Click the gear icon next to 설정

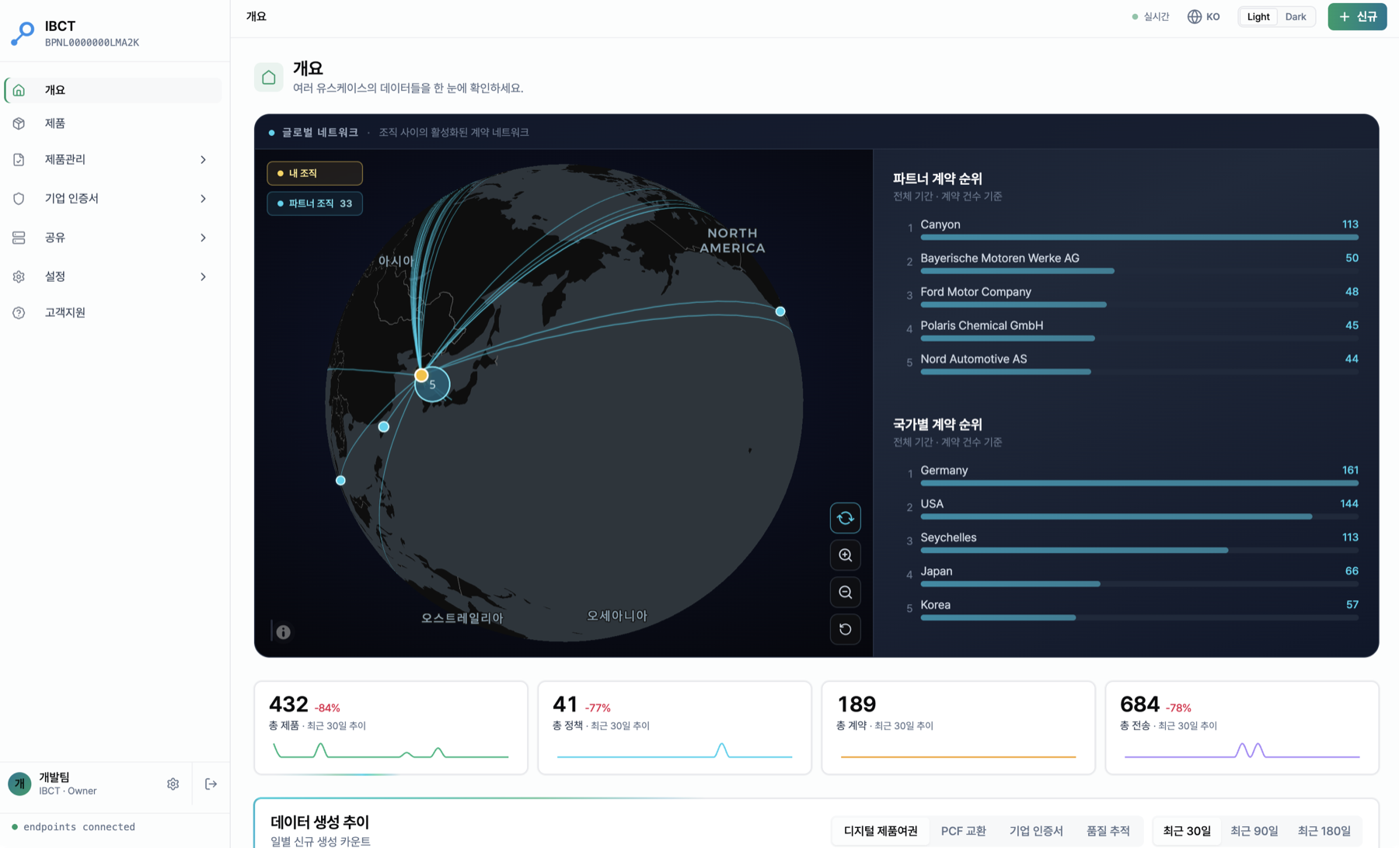coord(19,276)
